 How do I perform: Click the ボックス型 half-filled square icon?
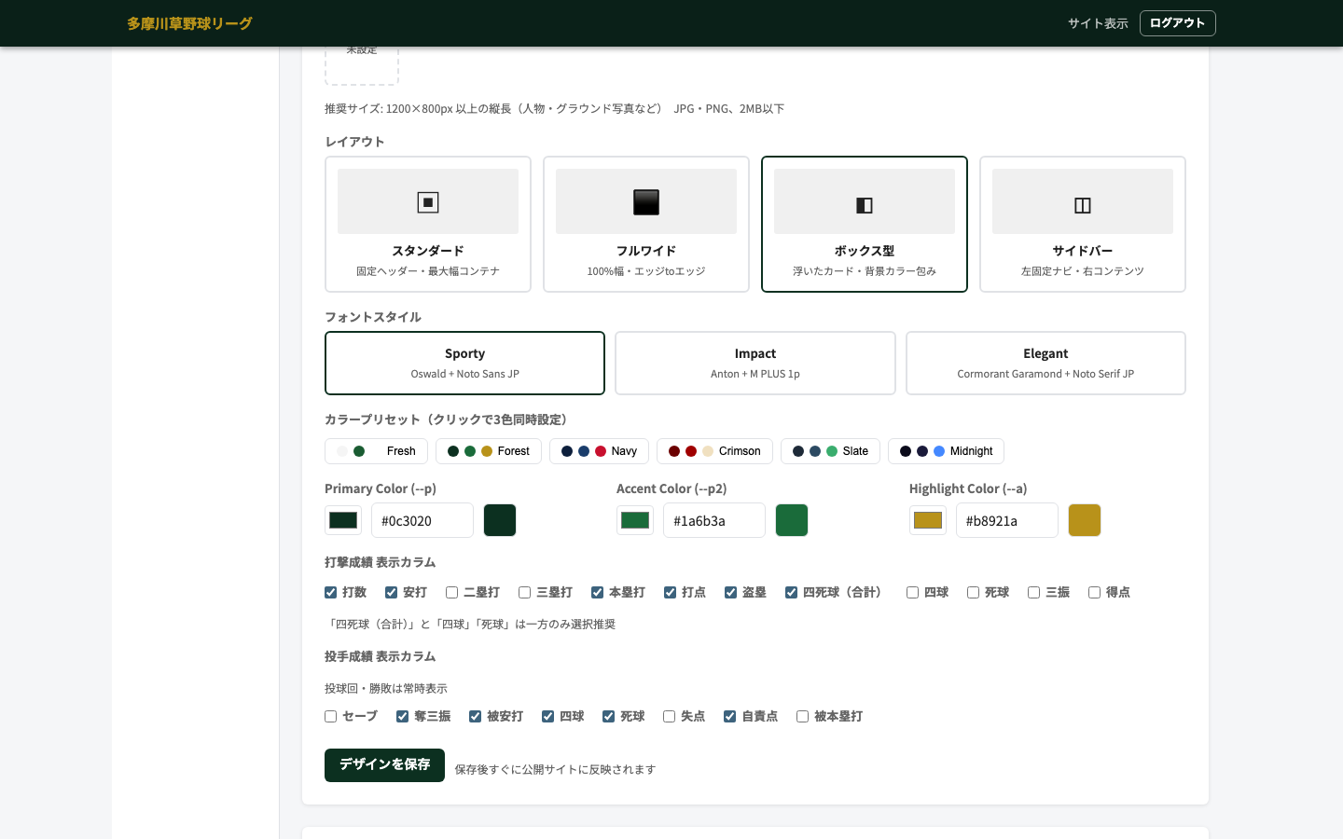point(865,205)
